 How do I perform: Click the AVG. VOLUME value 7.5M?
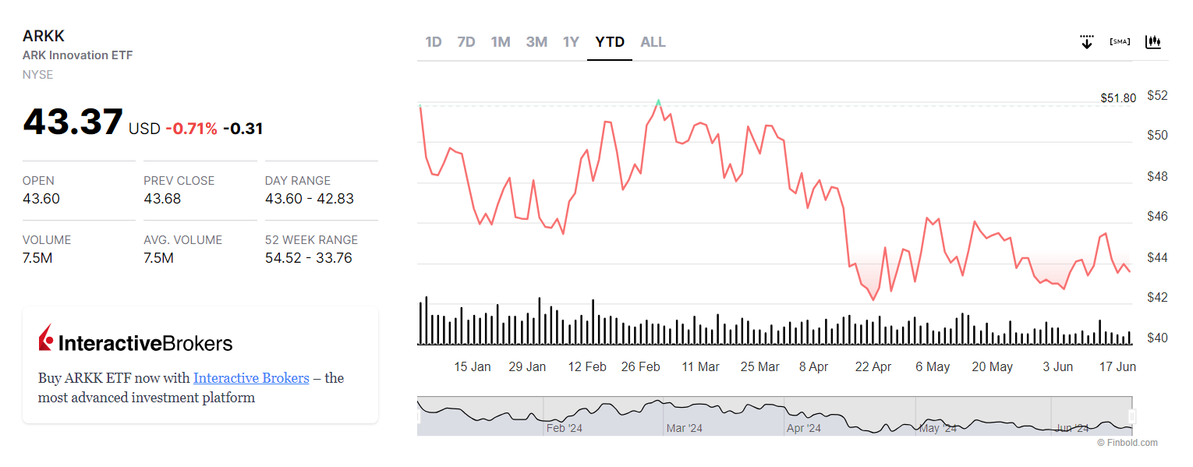[158, 258]
